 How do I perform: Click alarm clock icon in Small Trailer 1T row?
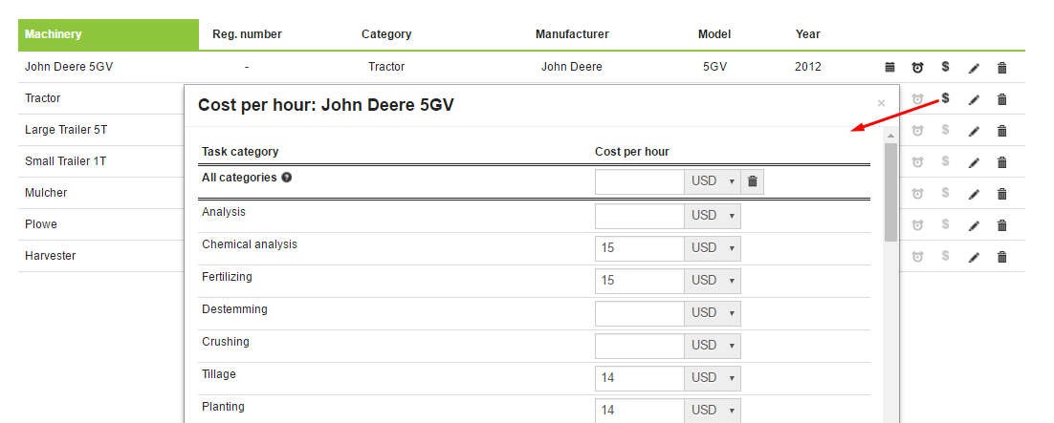pyautogui.click(x=917, y=161)
